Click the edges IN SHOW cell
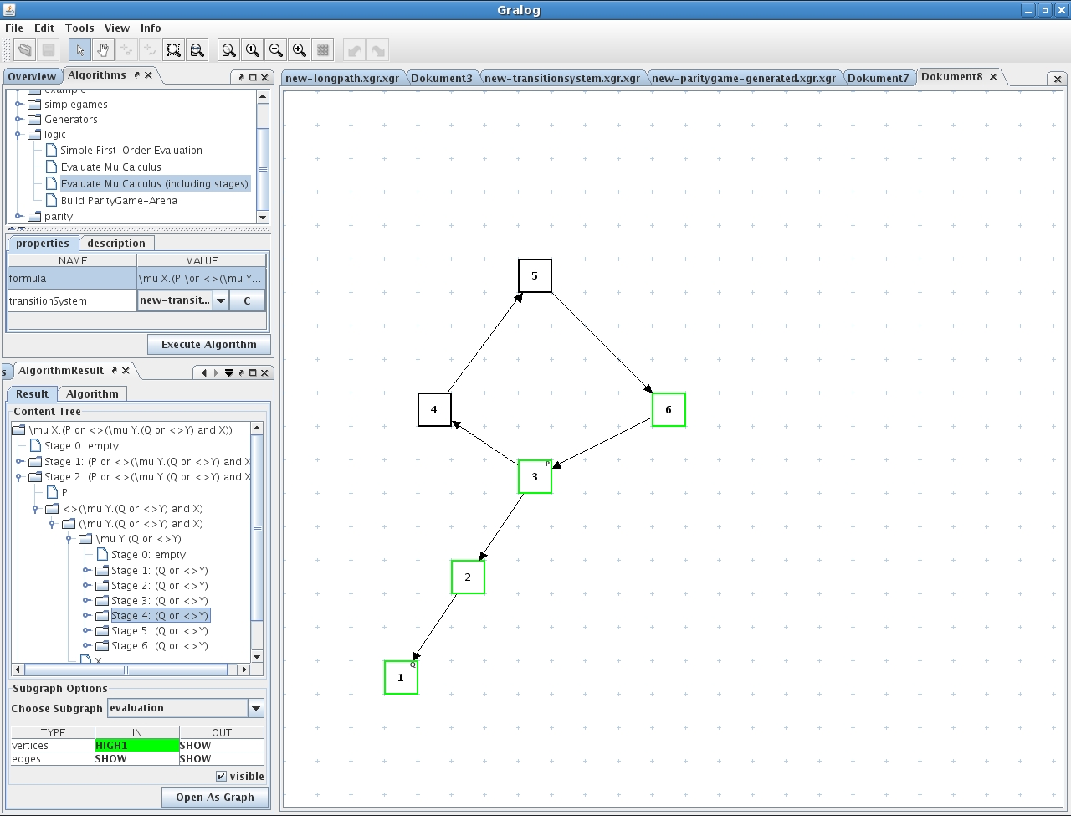The height and width of the screenshot is (816, 1071). pyautogui.click(x=137, y=759)
